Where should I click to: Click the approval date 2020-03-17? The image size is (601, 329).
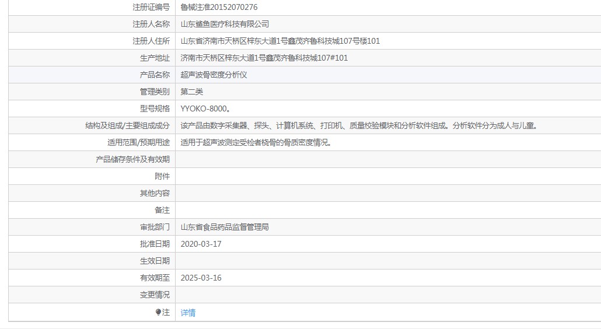coord(201,244)
